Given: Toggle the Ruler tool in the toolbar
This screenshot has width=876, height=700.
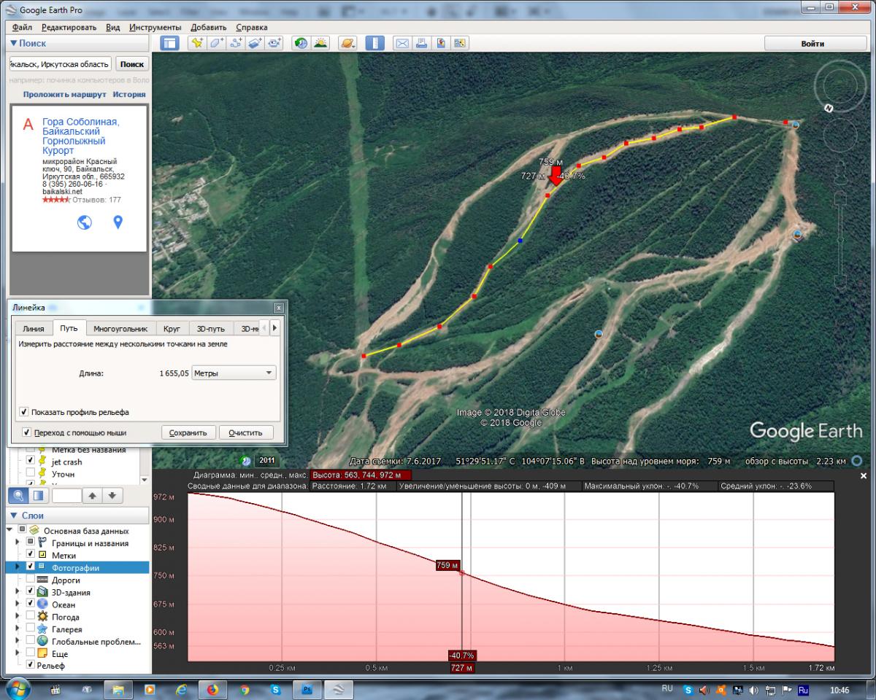Looking at the screenshot, I should (x=374, y=43).
